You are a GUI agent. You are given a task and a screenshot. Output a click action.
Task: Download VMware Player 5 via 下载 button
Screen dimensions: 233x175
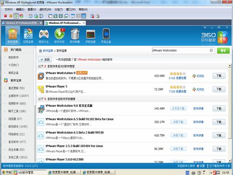click(x=219, y=89)
